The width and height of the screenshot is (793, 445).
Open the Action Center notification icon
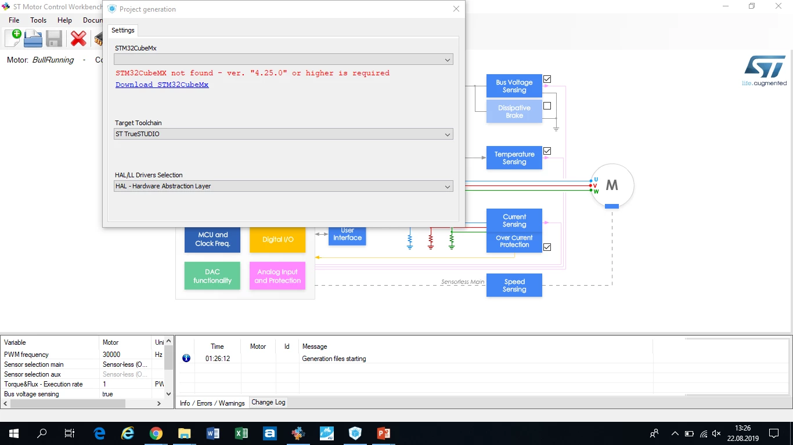pos(774,433)
